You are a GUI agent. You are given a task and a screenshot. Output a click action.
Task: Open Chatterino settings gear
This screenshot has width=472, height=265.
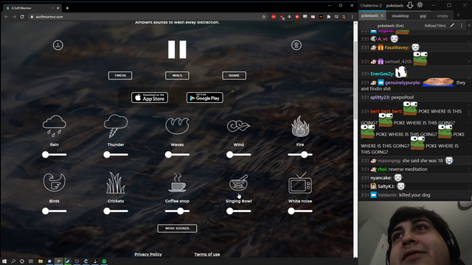420,5
